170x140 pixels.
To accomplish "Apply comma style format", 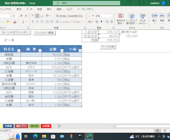I will click(101, 22).
